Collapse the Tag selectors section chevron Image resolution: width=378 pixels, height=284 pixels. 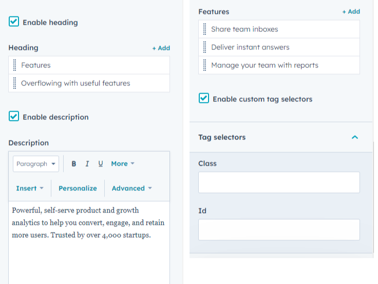354,137
